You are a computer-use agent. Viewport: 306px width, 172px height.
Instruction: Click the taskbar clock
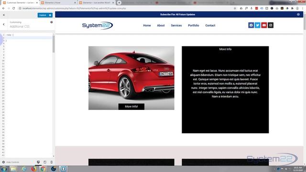coord(298,169)
